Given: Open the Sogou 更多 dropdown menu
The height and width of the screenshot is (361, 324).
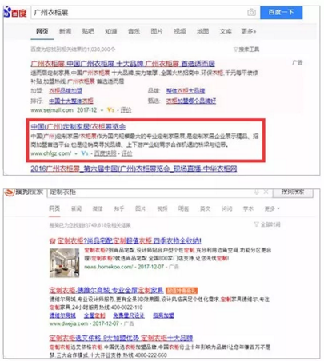Looking at the screenshot, I should (x=272, y=208).
